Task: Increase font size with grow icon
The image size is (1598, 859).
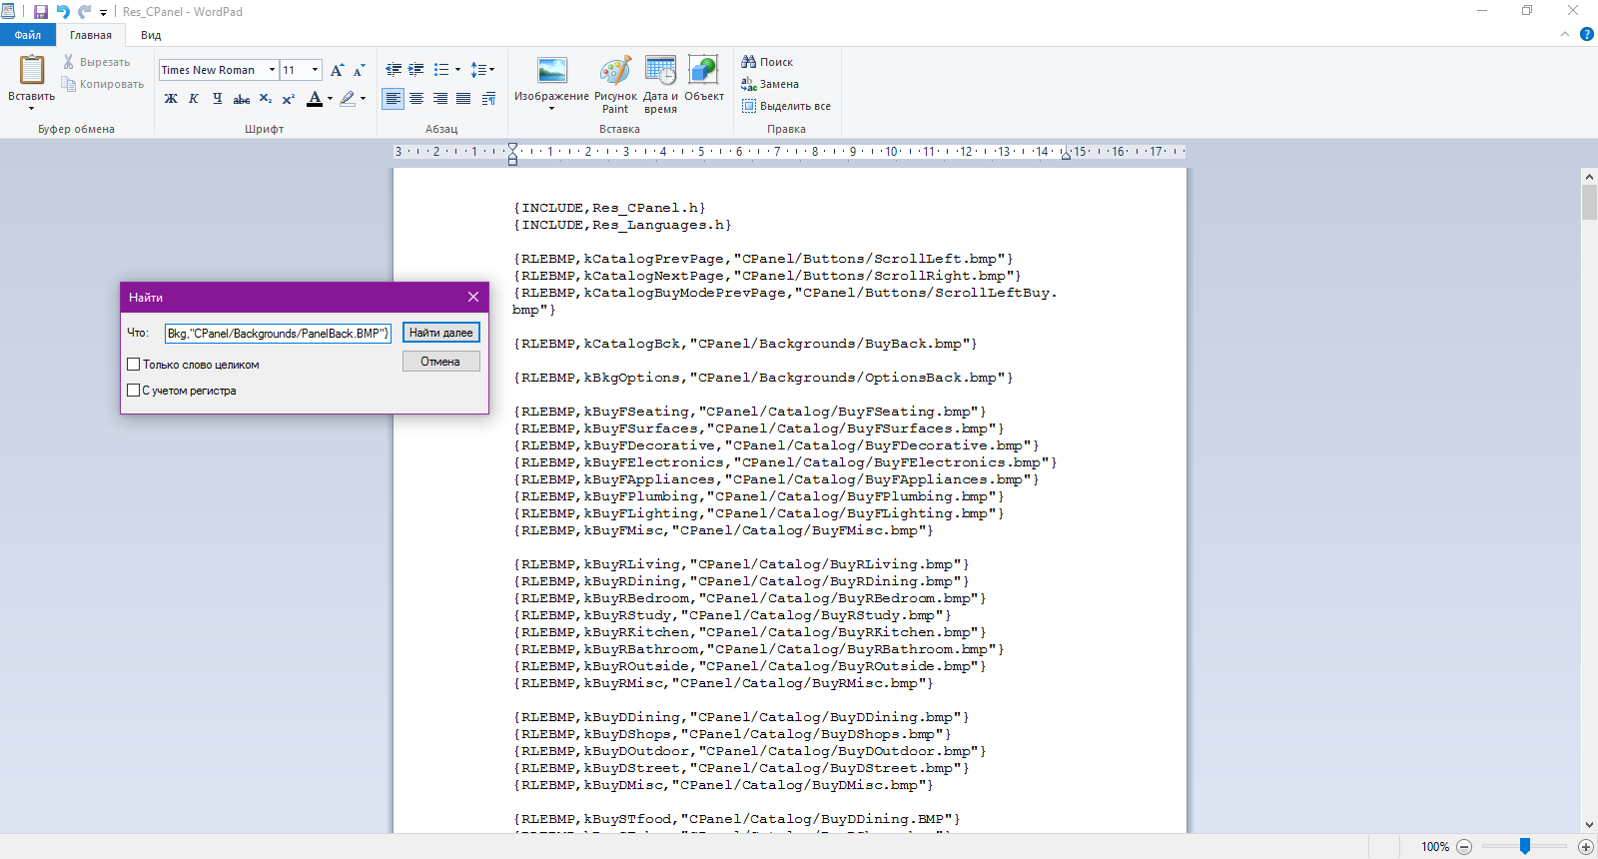Action: click(338, 70)
